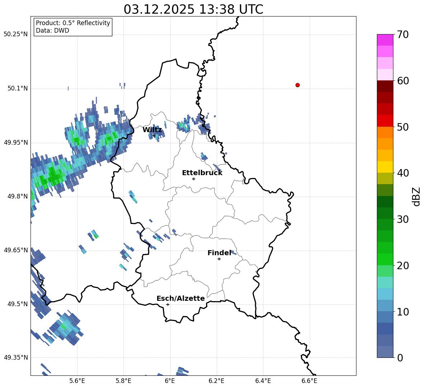This screenshot has width=425, height=388.
Task: Click the 5.6°E longitude label
Action: (x=77, y=381)
